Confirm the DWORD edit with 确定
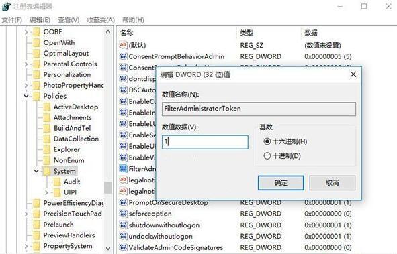Viewport: 397px width, 254px height. pyautogui.click(x=281, y=183)
